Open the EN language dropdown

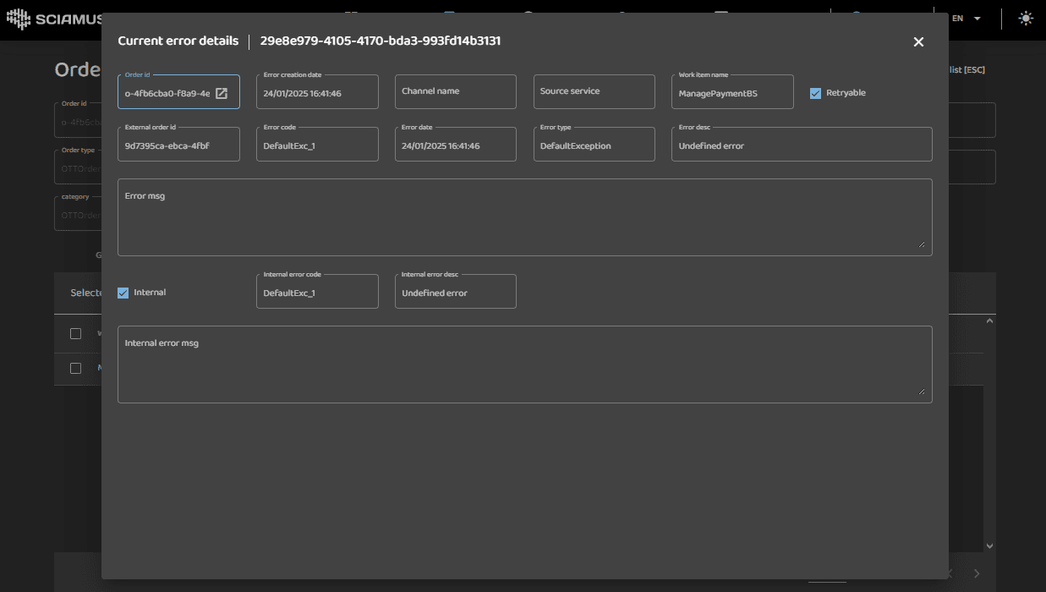[966, 19]
